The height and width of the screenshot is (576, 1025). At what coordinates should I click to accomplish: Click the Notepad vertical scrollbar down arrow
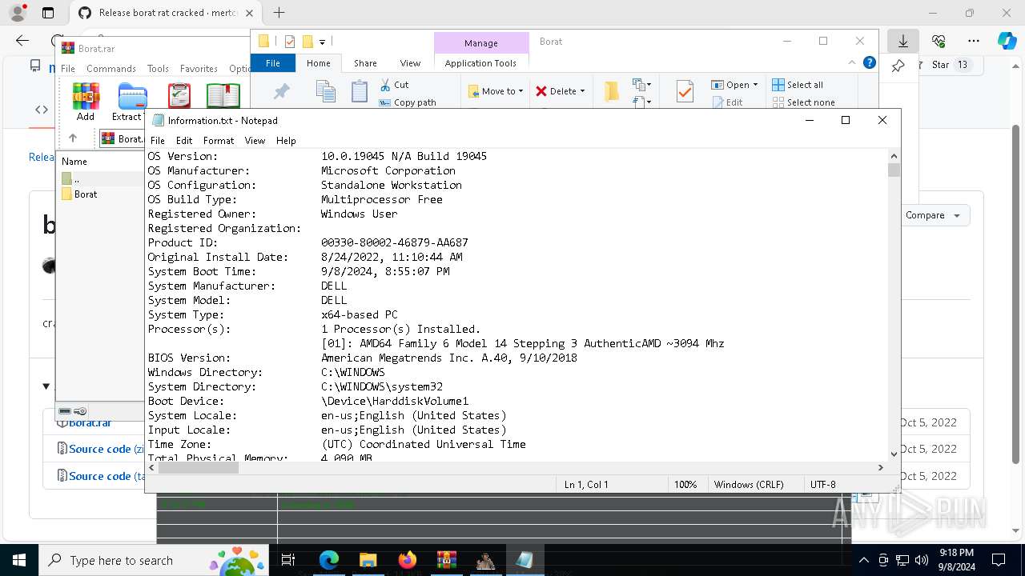tap(894, 454)
